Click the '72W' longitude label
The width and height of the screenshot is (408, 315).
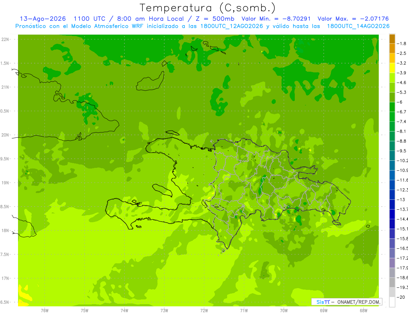pyautogui.click(x=204, y=311)
